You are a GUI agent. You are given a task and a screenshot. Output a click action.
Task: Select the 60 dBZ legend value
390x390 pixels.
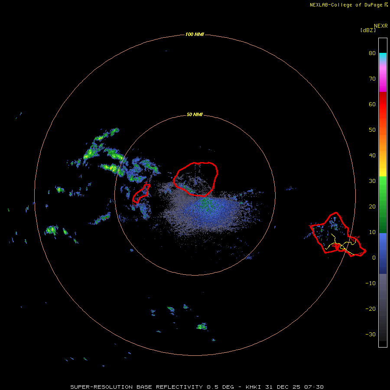[x=372, y=104]
